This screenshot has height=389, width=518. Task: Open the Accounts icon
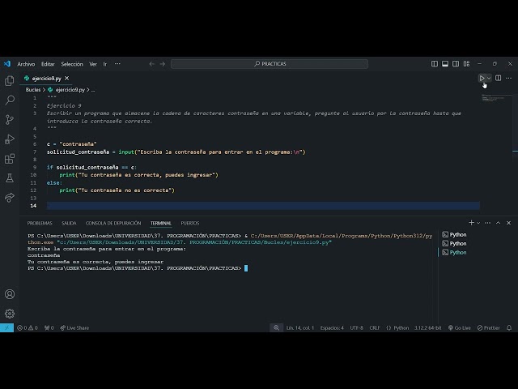[10, 294]
